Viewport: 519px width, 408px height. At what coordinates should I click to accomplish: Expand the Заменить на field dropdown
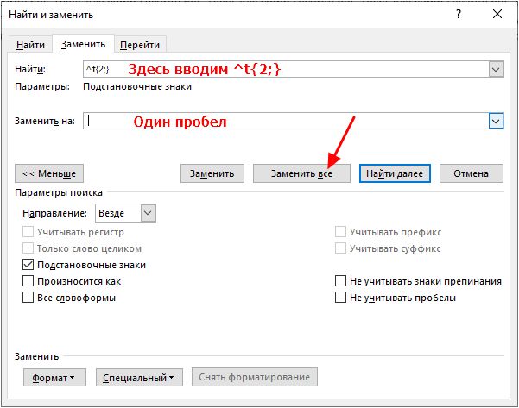tap(496, 121)
